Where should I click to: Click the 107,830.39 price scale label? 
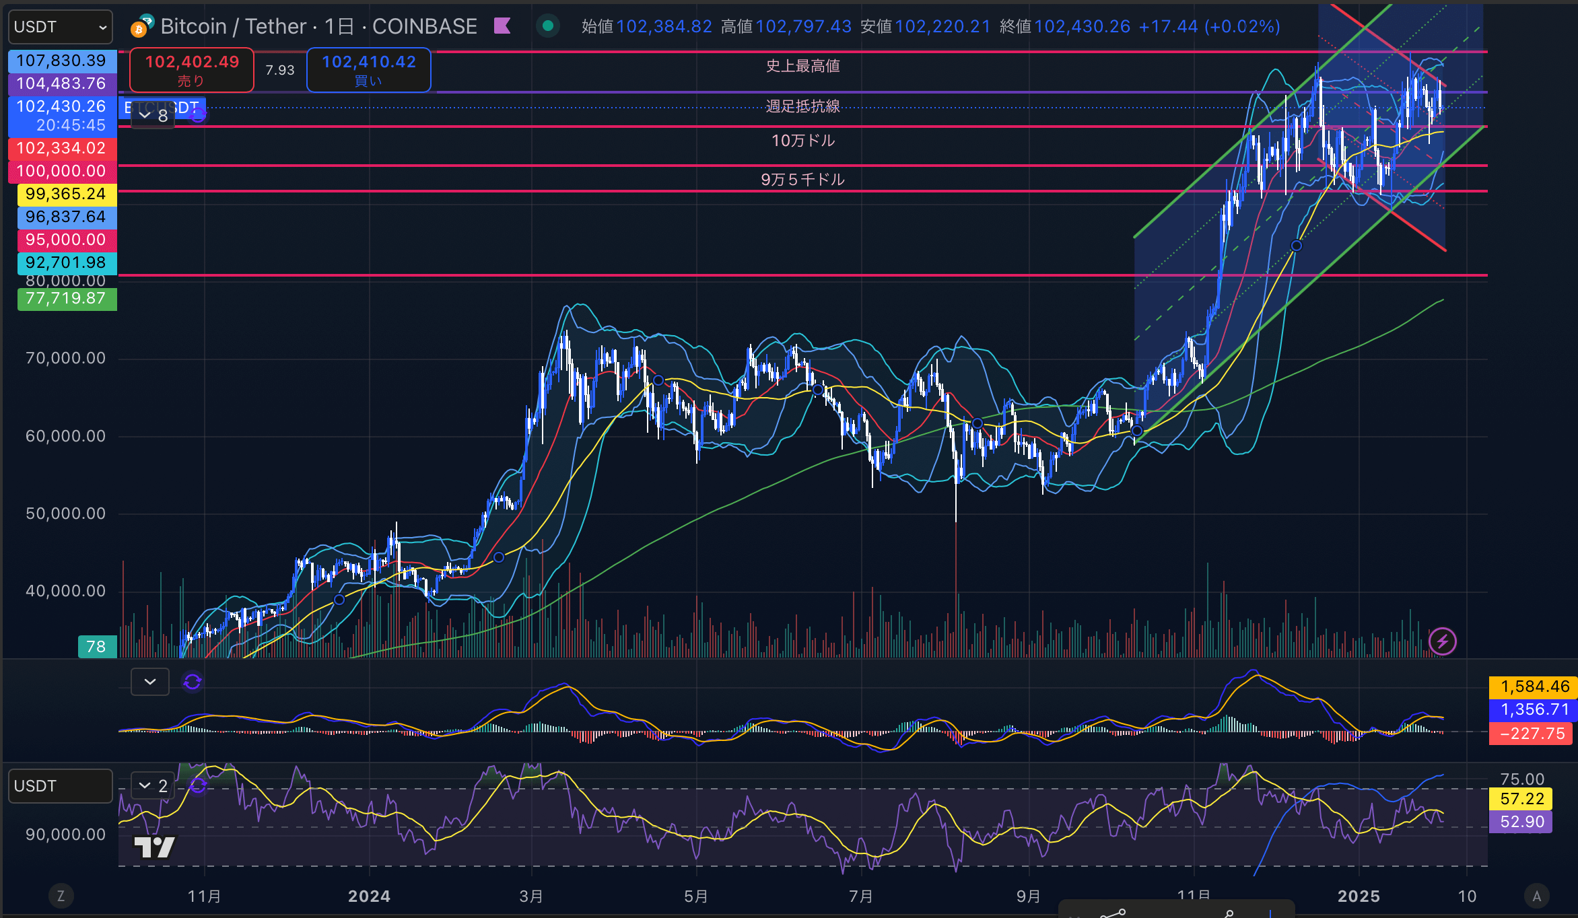pos(62,61)
